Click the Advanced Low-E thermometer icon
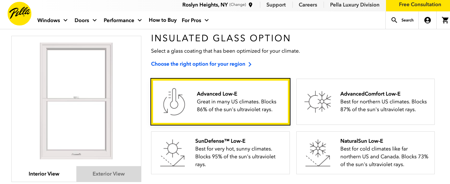 coord(174,101)
